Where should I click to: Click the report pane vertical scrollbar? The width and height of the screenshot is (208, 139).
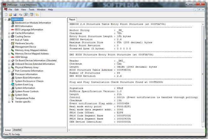click(x=202, y=72)
